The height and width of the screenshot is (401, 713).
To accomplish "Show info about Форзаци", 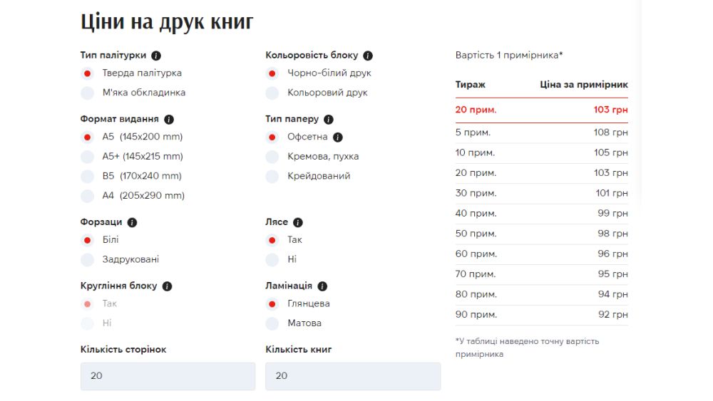I will click(132, 222).
